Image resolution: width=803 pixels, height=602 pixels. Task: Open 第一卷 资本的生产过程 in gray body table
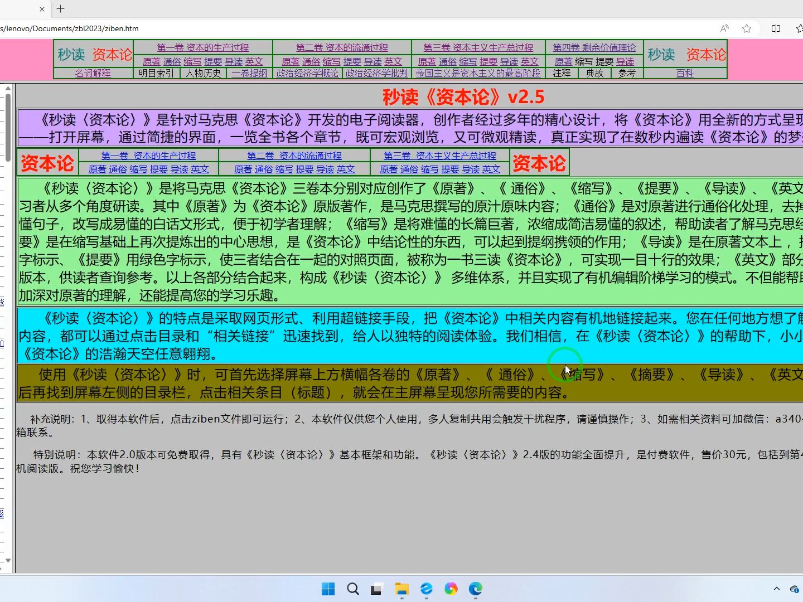[148, 156]
